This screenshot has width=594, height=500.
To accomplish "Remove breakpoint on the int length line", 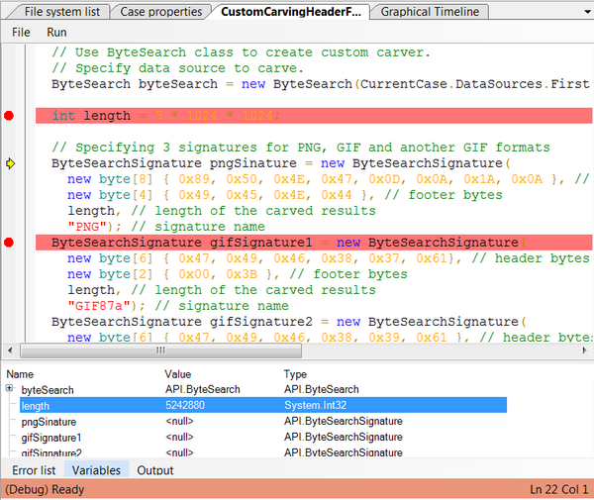I will (x=9, y=116).
